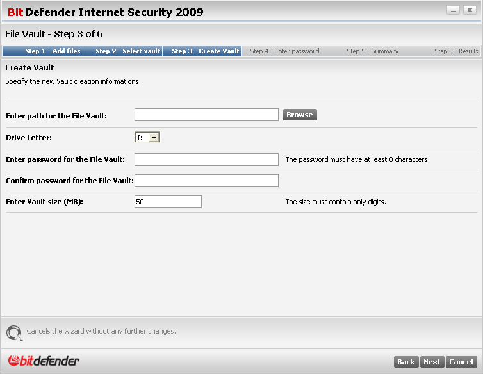
Task: Focus the File Vault path field
Action: tap(206, 115)
